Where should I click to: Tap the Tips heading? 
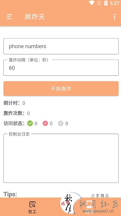pyautogui.click(x=10, y=194)
